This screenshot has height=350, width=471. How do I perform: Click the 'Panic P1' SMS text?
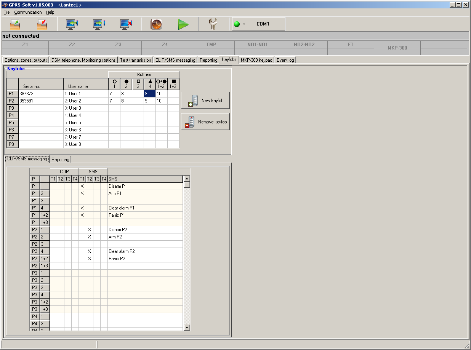click(x=117, y=215)
